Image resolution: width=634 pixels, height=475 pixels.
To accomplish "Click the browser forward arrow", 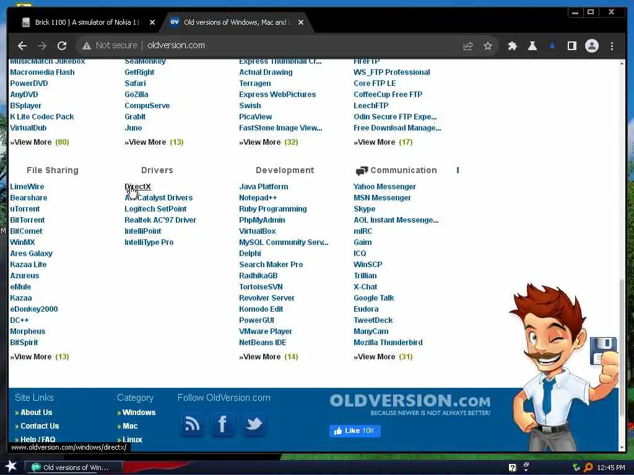I will click(42, 46).
